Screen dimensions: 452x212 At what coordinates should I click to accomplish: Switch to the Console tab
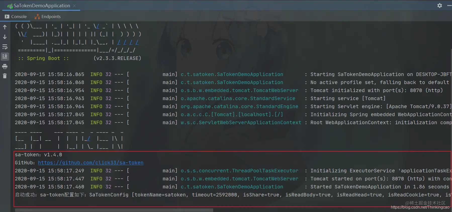pos(16,17)
